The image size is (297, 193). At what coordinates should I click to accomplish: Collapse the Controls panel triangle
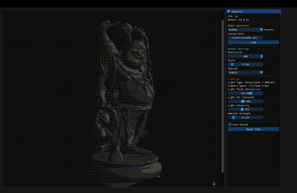point(229,12)
